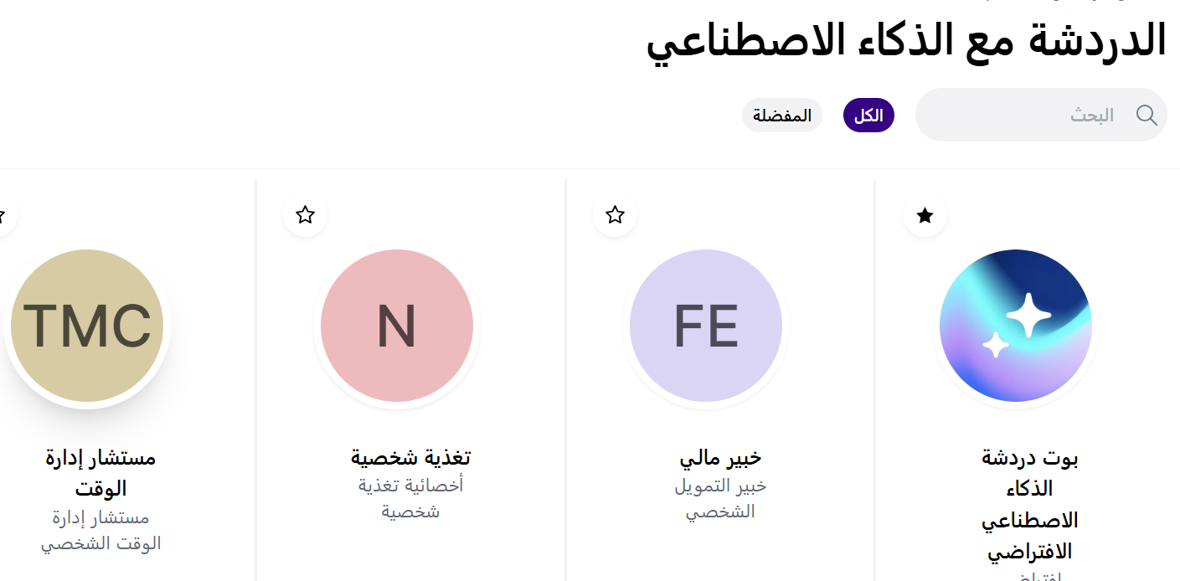
Task: Click the search magnifier icon
Action: [x=1147, y=116]
